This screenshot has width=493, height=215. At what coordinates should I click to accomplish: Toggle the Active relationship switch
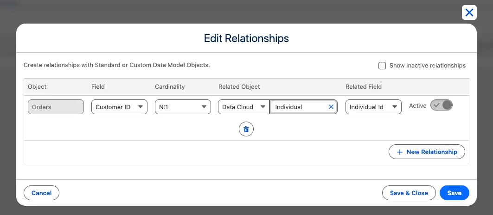[x=441, y=105]
